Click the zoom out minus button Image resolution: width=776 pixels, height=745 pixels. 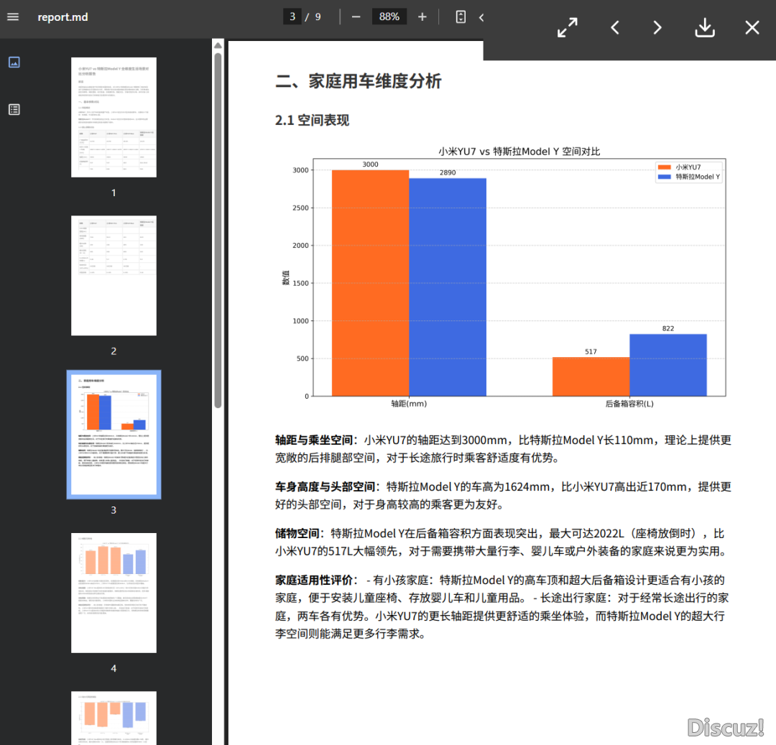(x=356, y=17)
